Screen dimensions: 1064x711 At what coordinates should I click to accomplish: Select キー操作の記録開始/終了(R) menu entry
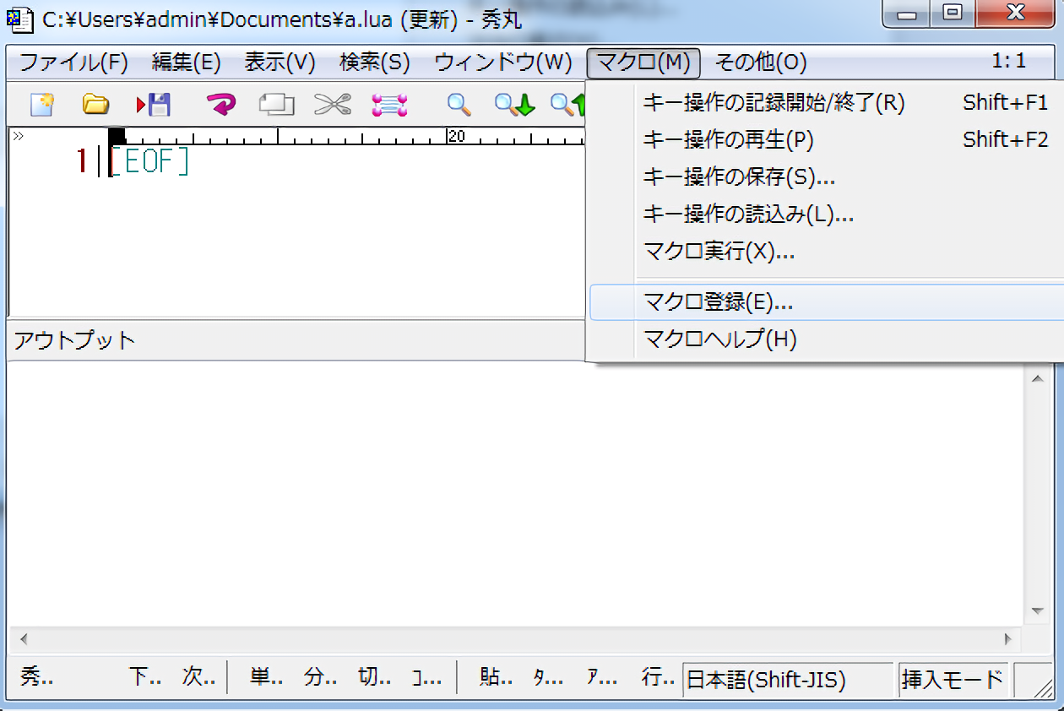(x=773, y=103)
